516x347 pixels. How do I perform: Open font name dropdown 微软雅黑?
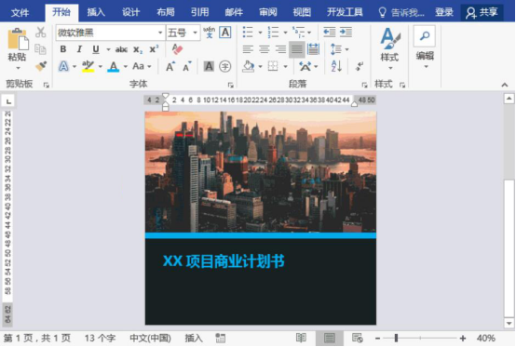click(160, 33)
